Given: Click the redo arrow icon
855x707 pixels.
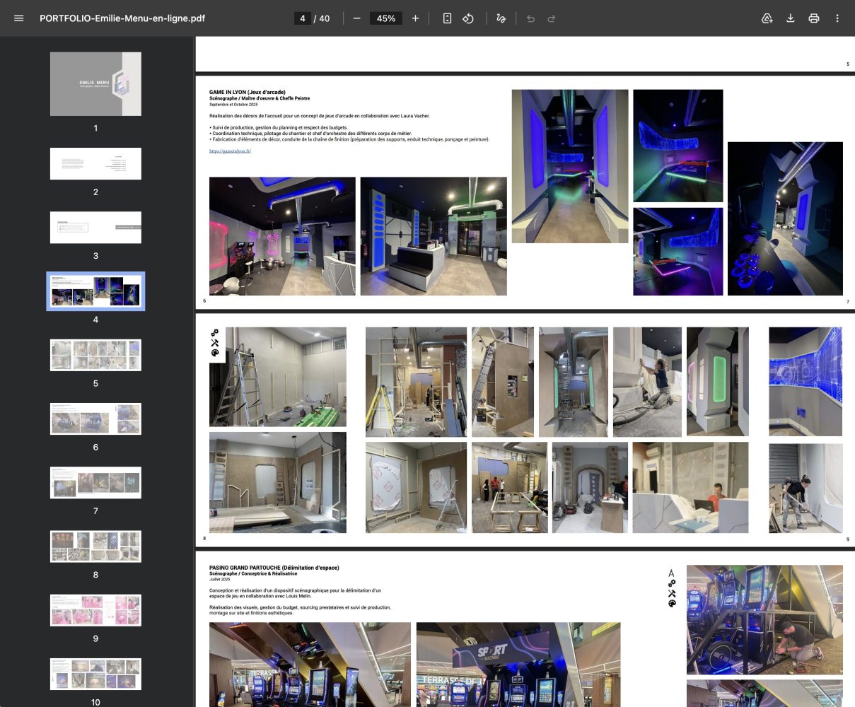Looking at the screenshot, I should click(552, 18).
